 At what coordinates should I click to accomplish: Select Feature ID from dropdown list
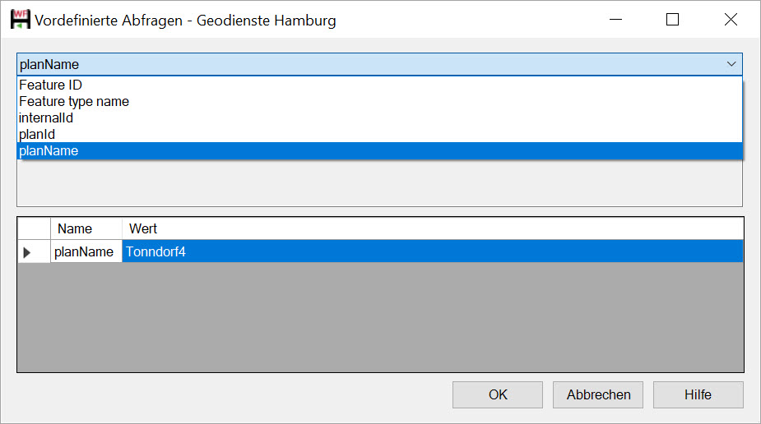[51, 85]
